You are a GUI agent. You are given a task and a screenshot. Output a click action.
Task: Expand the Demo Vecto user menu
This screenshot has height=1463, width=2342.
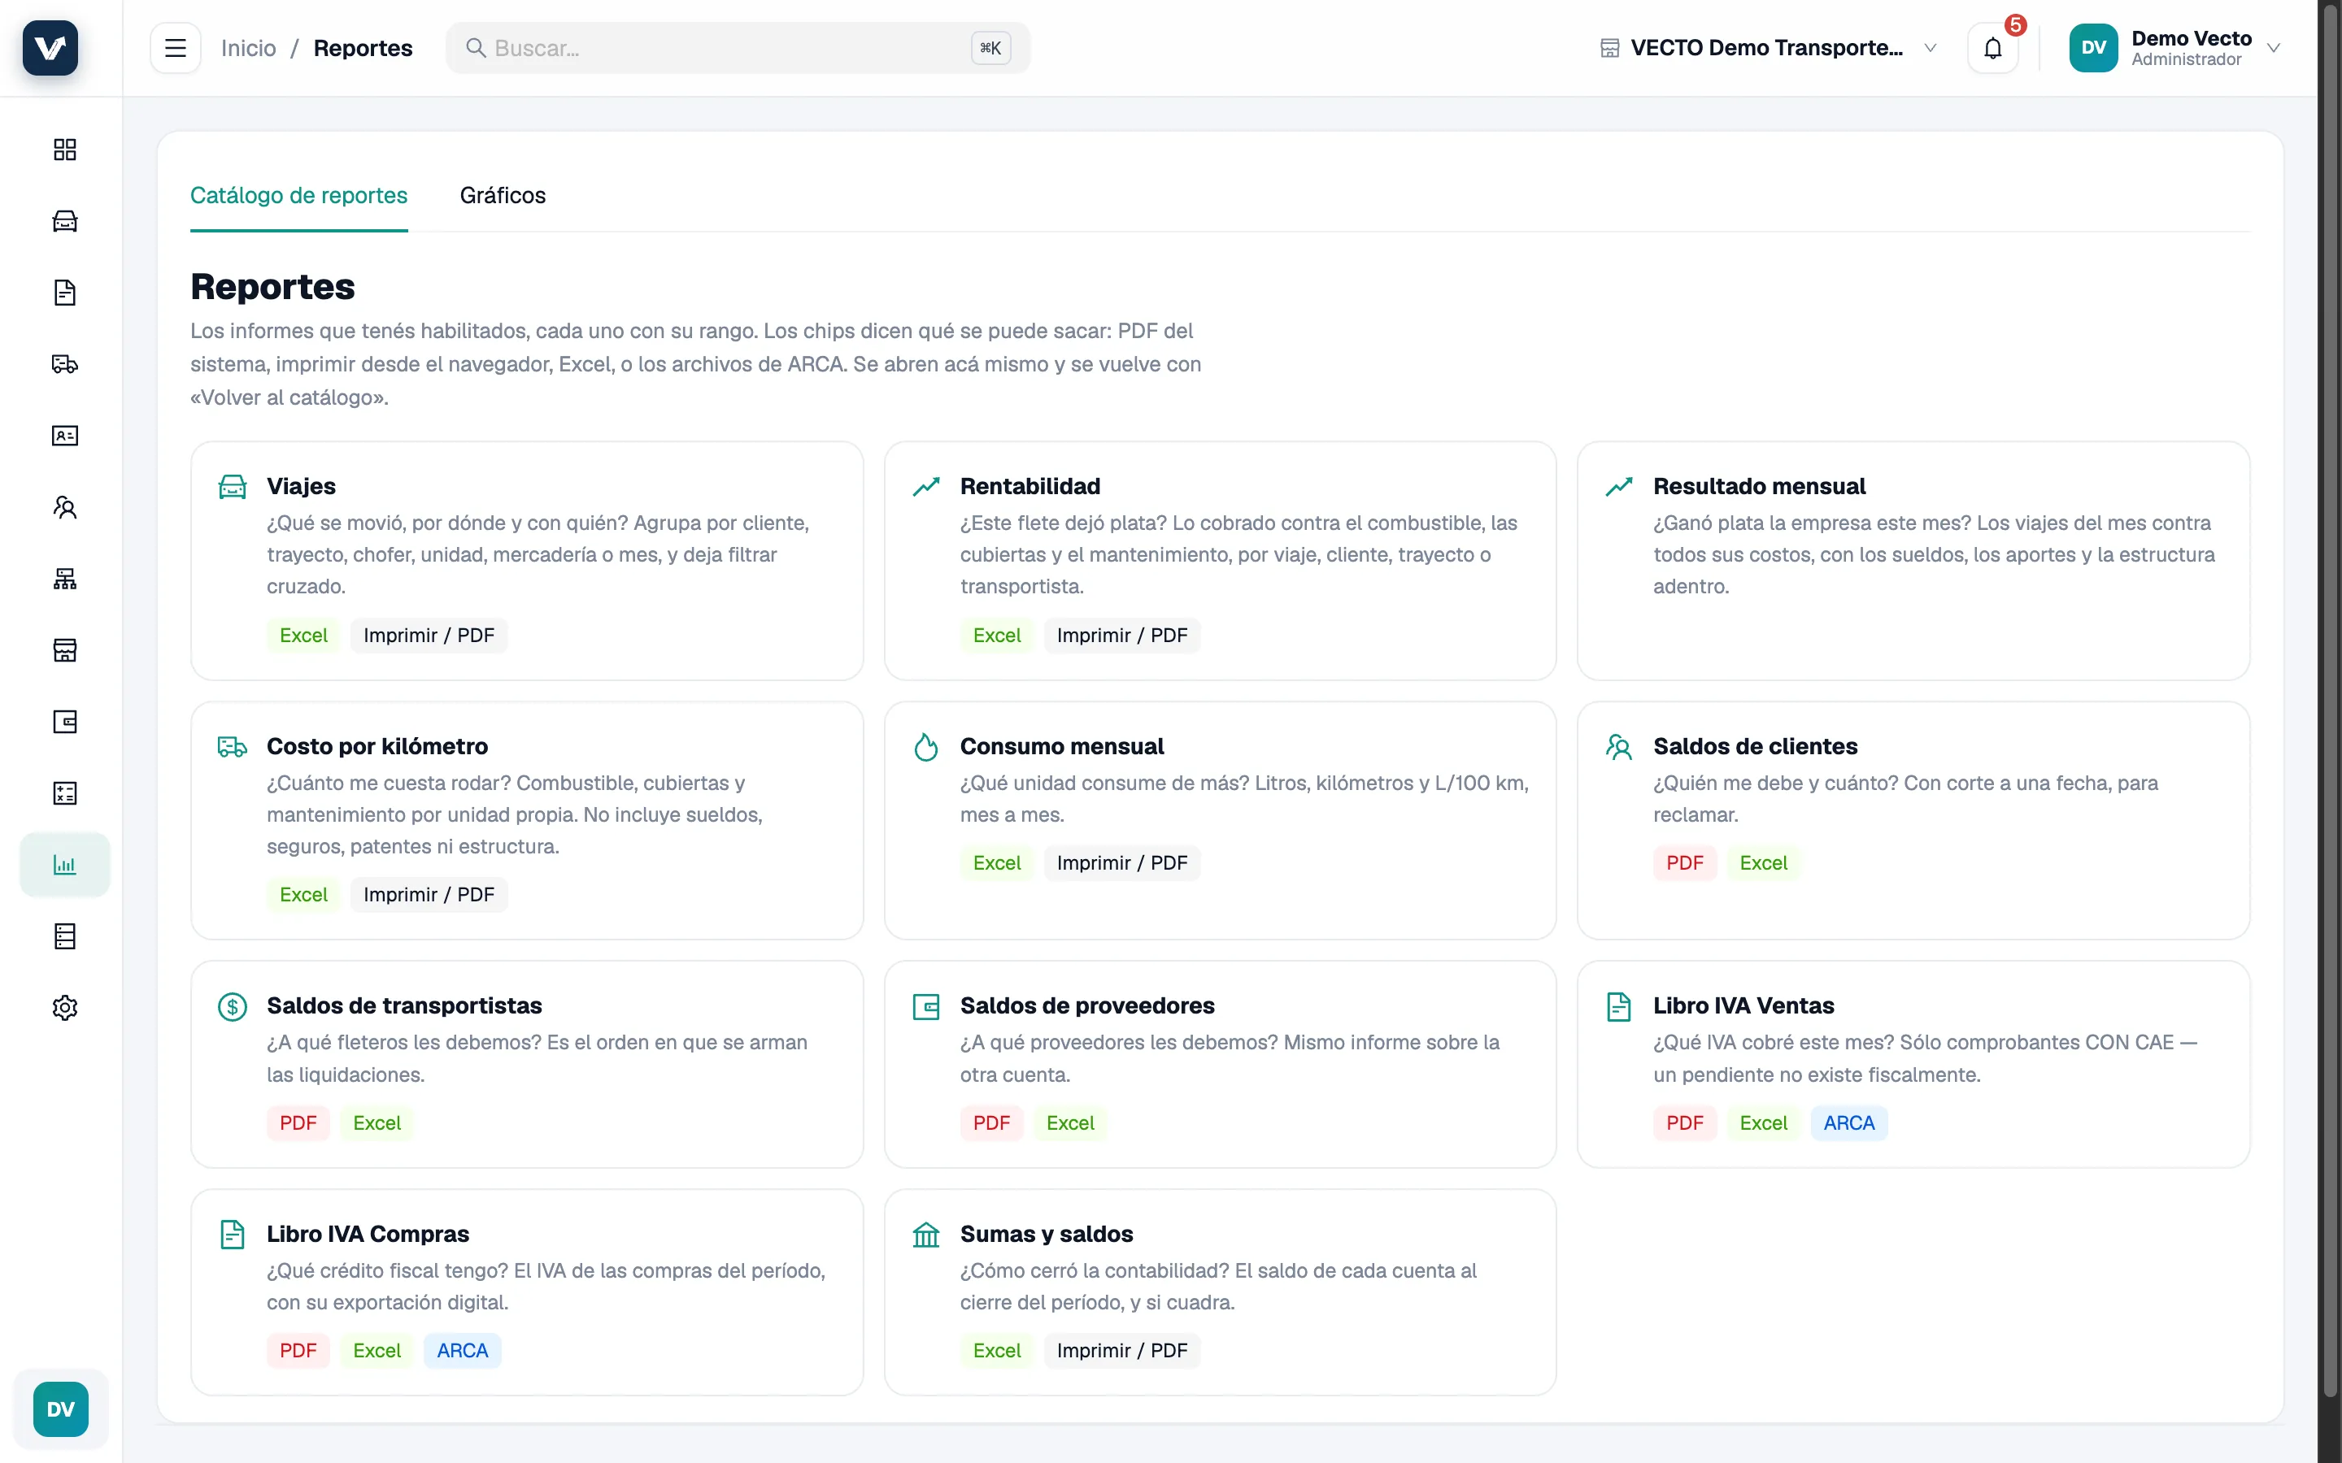pyautogui.click(x=2174, y=47)
